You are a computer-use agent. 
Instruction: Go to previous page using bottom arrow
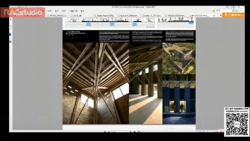(x=109, y=132)
